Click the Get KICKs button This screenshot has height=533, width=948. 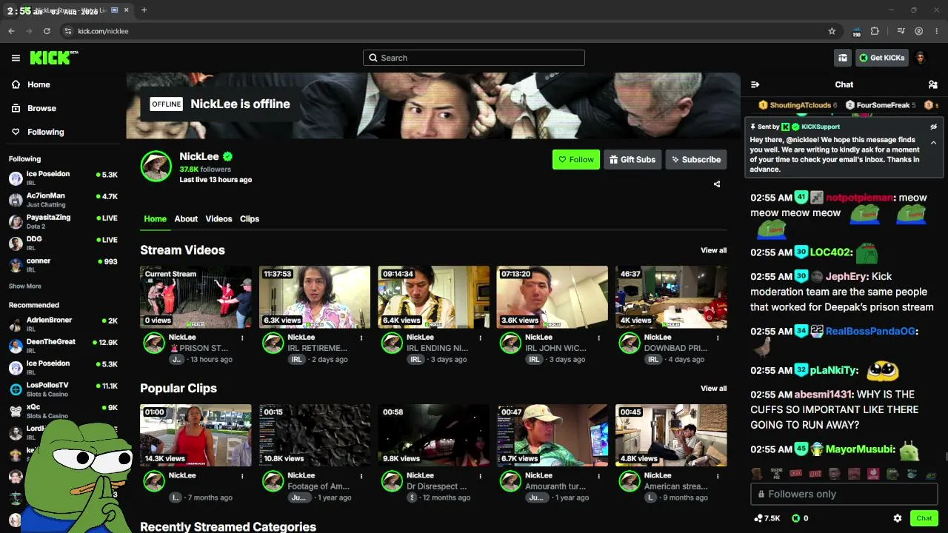click(x=882, y=58)
